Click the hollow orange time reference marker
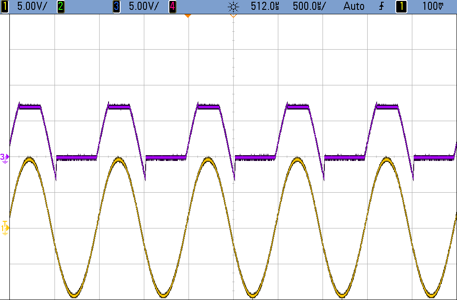Image resolution: width=457 pixels, height=300 pixels. (x=233, y=16)
